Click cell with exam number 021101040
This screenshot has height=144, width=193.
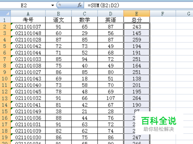pyautogui.click(x=28, y=85)
